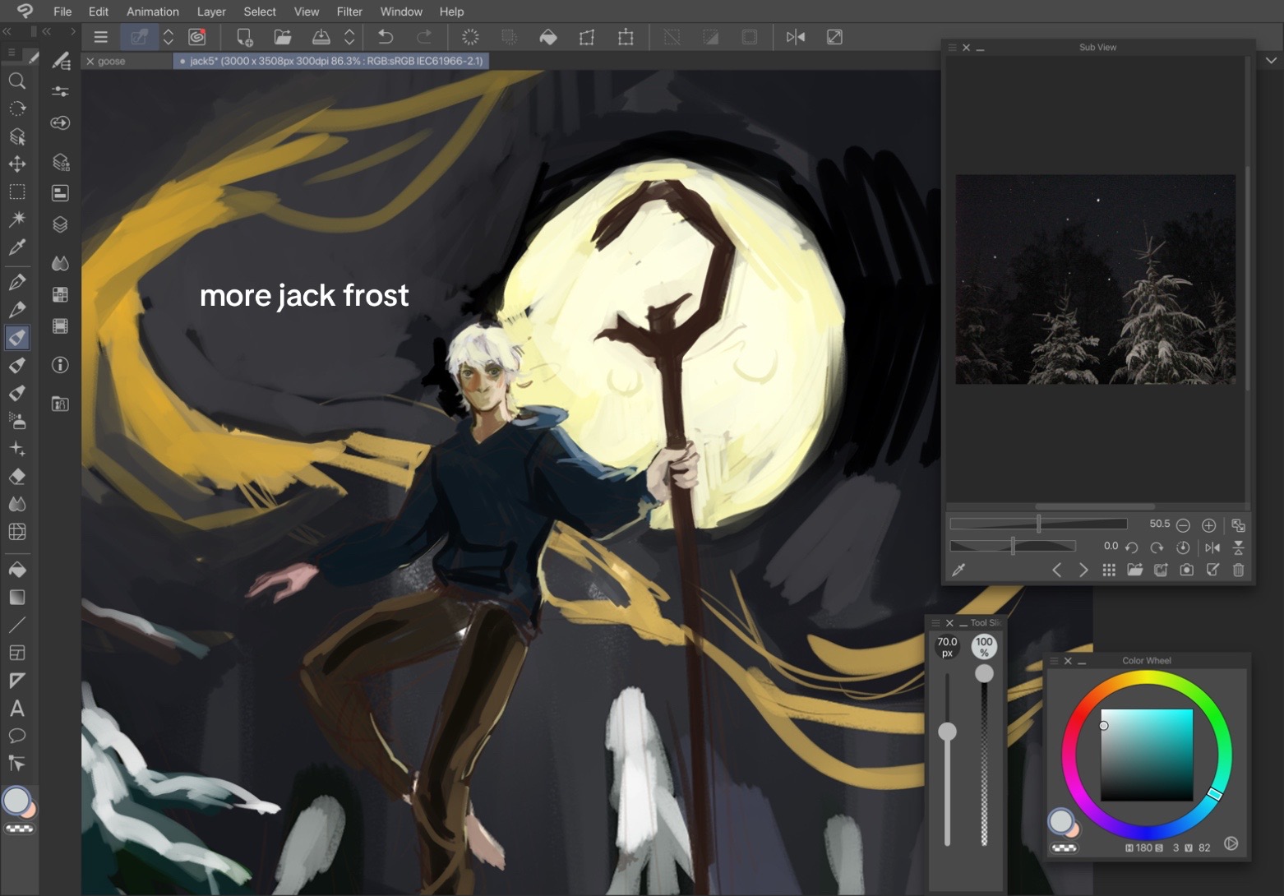This screenshot has width=1284, height=896.
Task: Open the Tool Slider palette menu
Action: (935, 623)
